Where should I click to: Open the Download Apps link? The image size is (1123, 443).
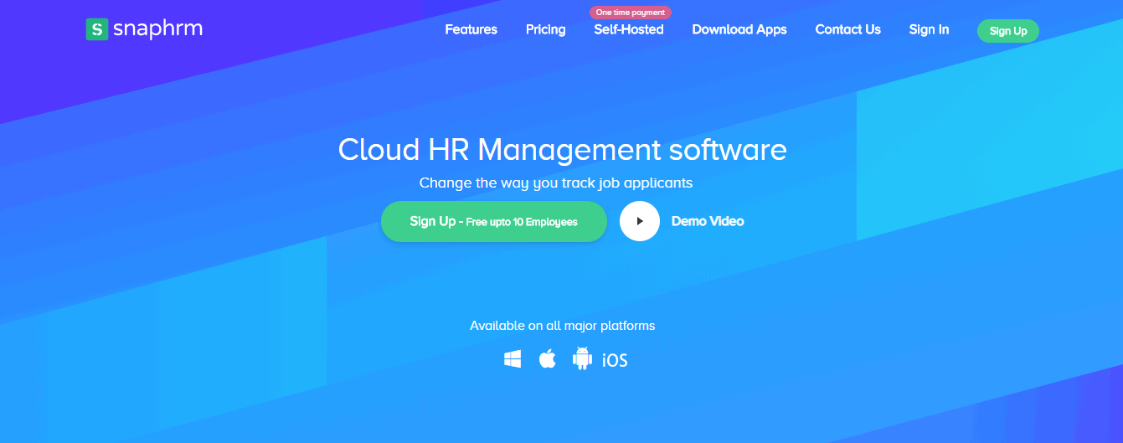point(739,29)
